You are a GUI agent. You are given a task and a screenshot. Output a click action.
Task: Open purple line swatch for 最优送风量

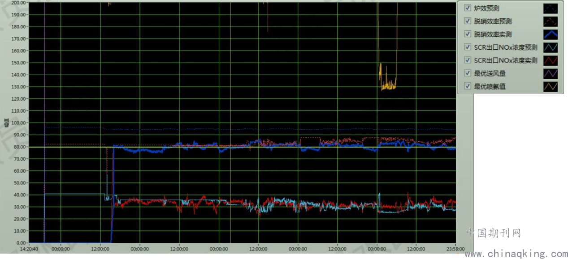click(x=551, y=73)
